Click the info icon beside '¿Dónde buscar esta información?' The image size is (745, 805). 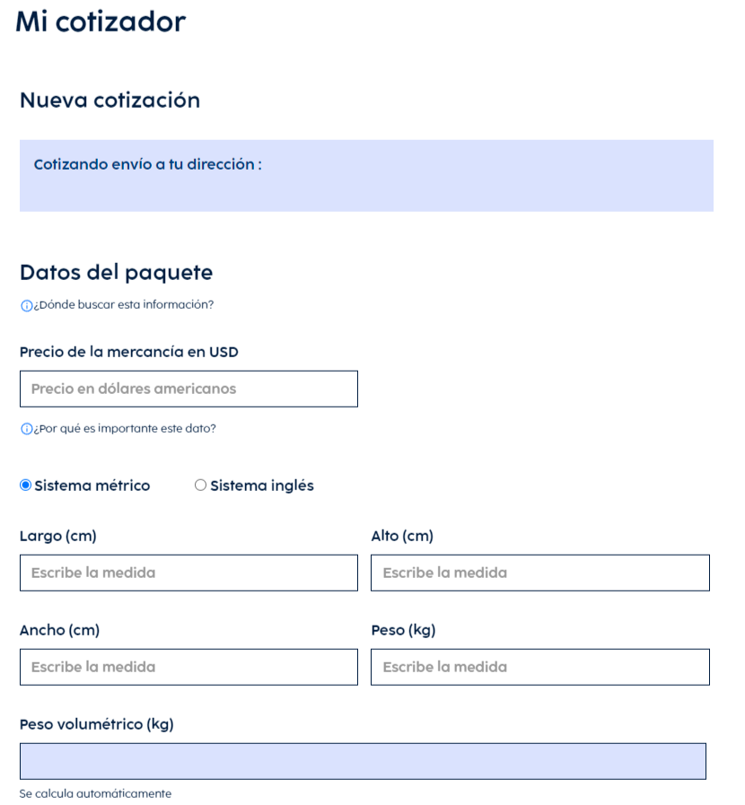click(25, 305)
